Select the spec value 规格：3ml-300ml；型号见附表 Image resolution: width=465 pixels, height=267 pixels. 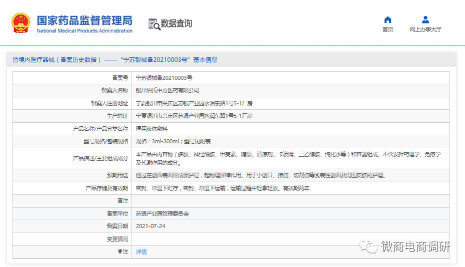pyautogui.click(x=173, y=142)
